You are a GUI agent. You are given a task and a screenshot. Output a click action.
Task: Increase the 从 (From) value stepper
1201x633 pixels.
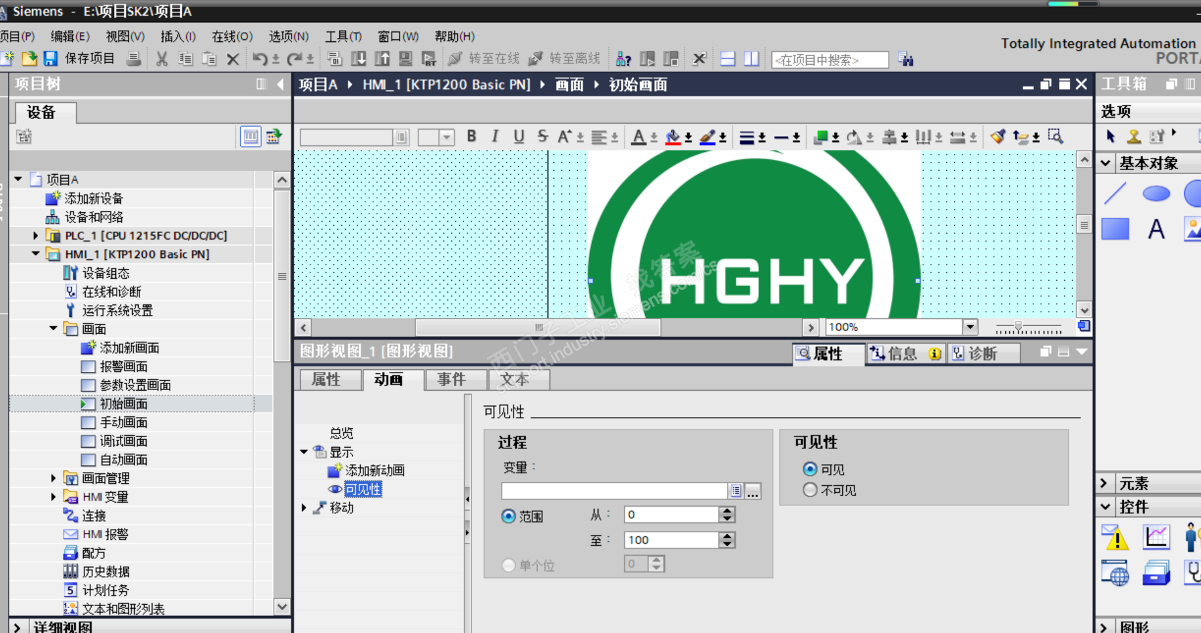727,511
